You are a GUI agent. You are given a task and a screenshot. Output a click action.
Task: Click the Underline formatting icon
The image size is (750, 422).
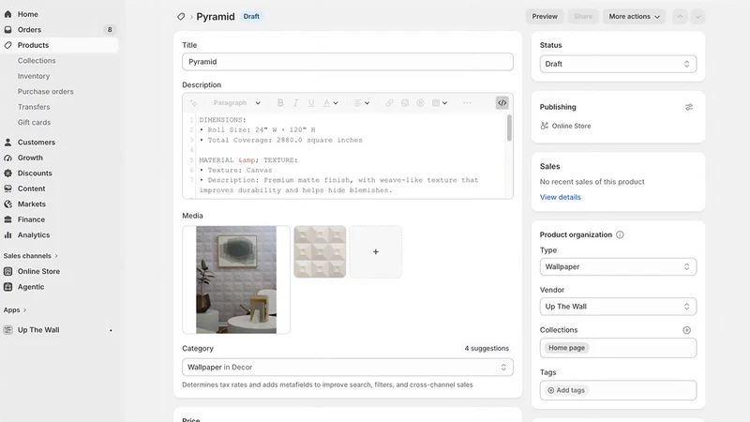[x=311, y=103]
